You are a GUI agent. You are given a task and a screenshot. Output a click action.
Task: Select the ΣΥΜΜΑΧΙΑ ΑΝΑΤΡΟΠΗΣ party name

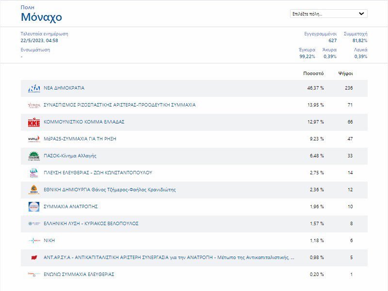tap(70, 207)
